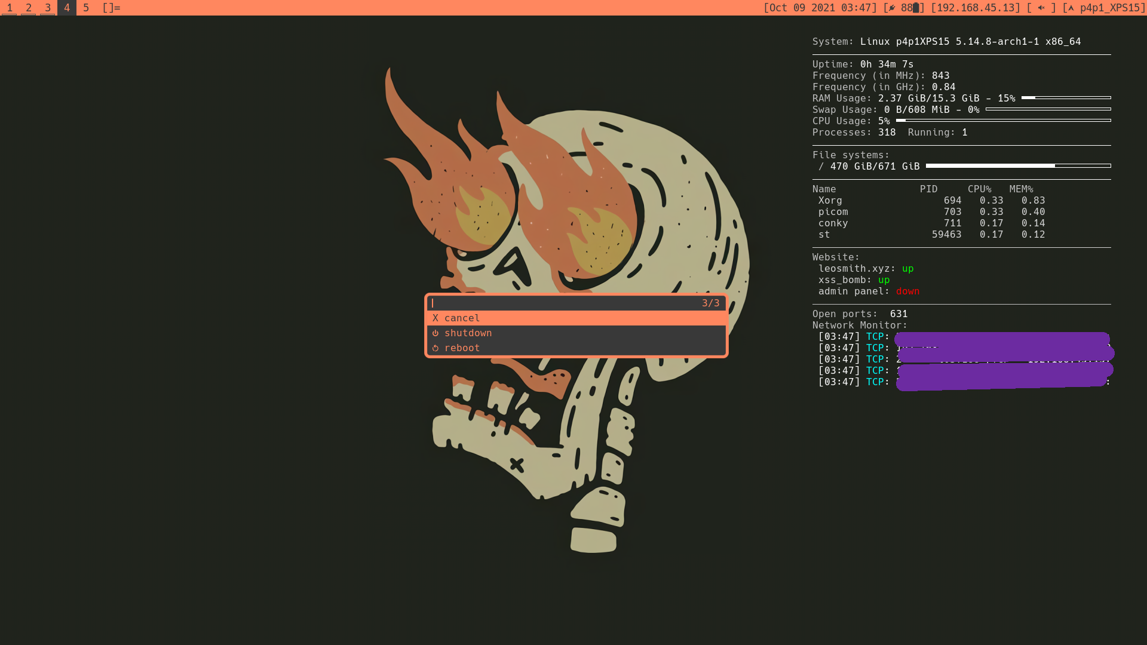Click the RAM Usage progress bar
Viewport: 1147px width, 645px height.
(x=1066, y=97)
